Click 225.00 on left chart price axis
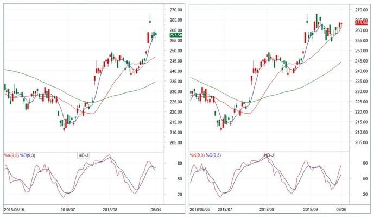The height and width of the screenshot is (218, 380). [176, 102]
